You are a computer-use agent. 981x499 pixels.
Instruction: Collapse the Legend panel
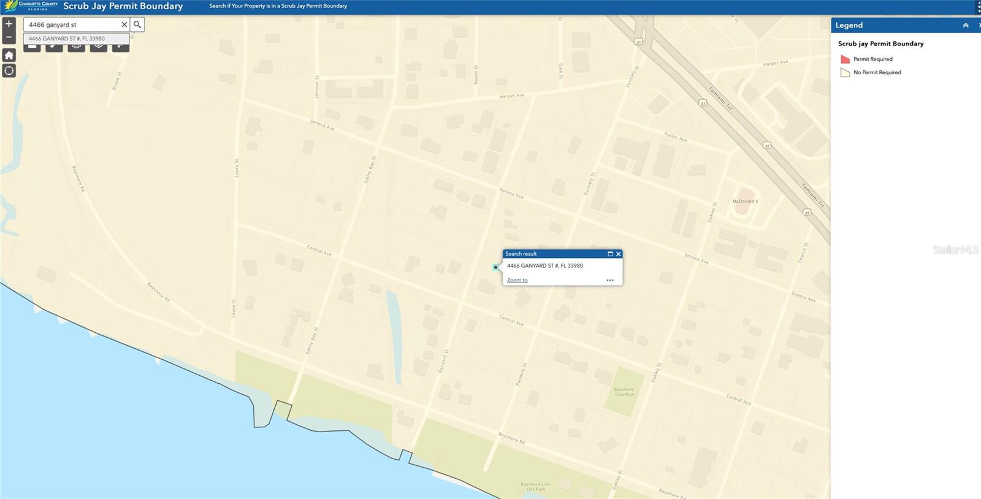966,25
